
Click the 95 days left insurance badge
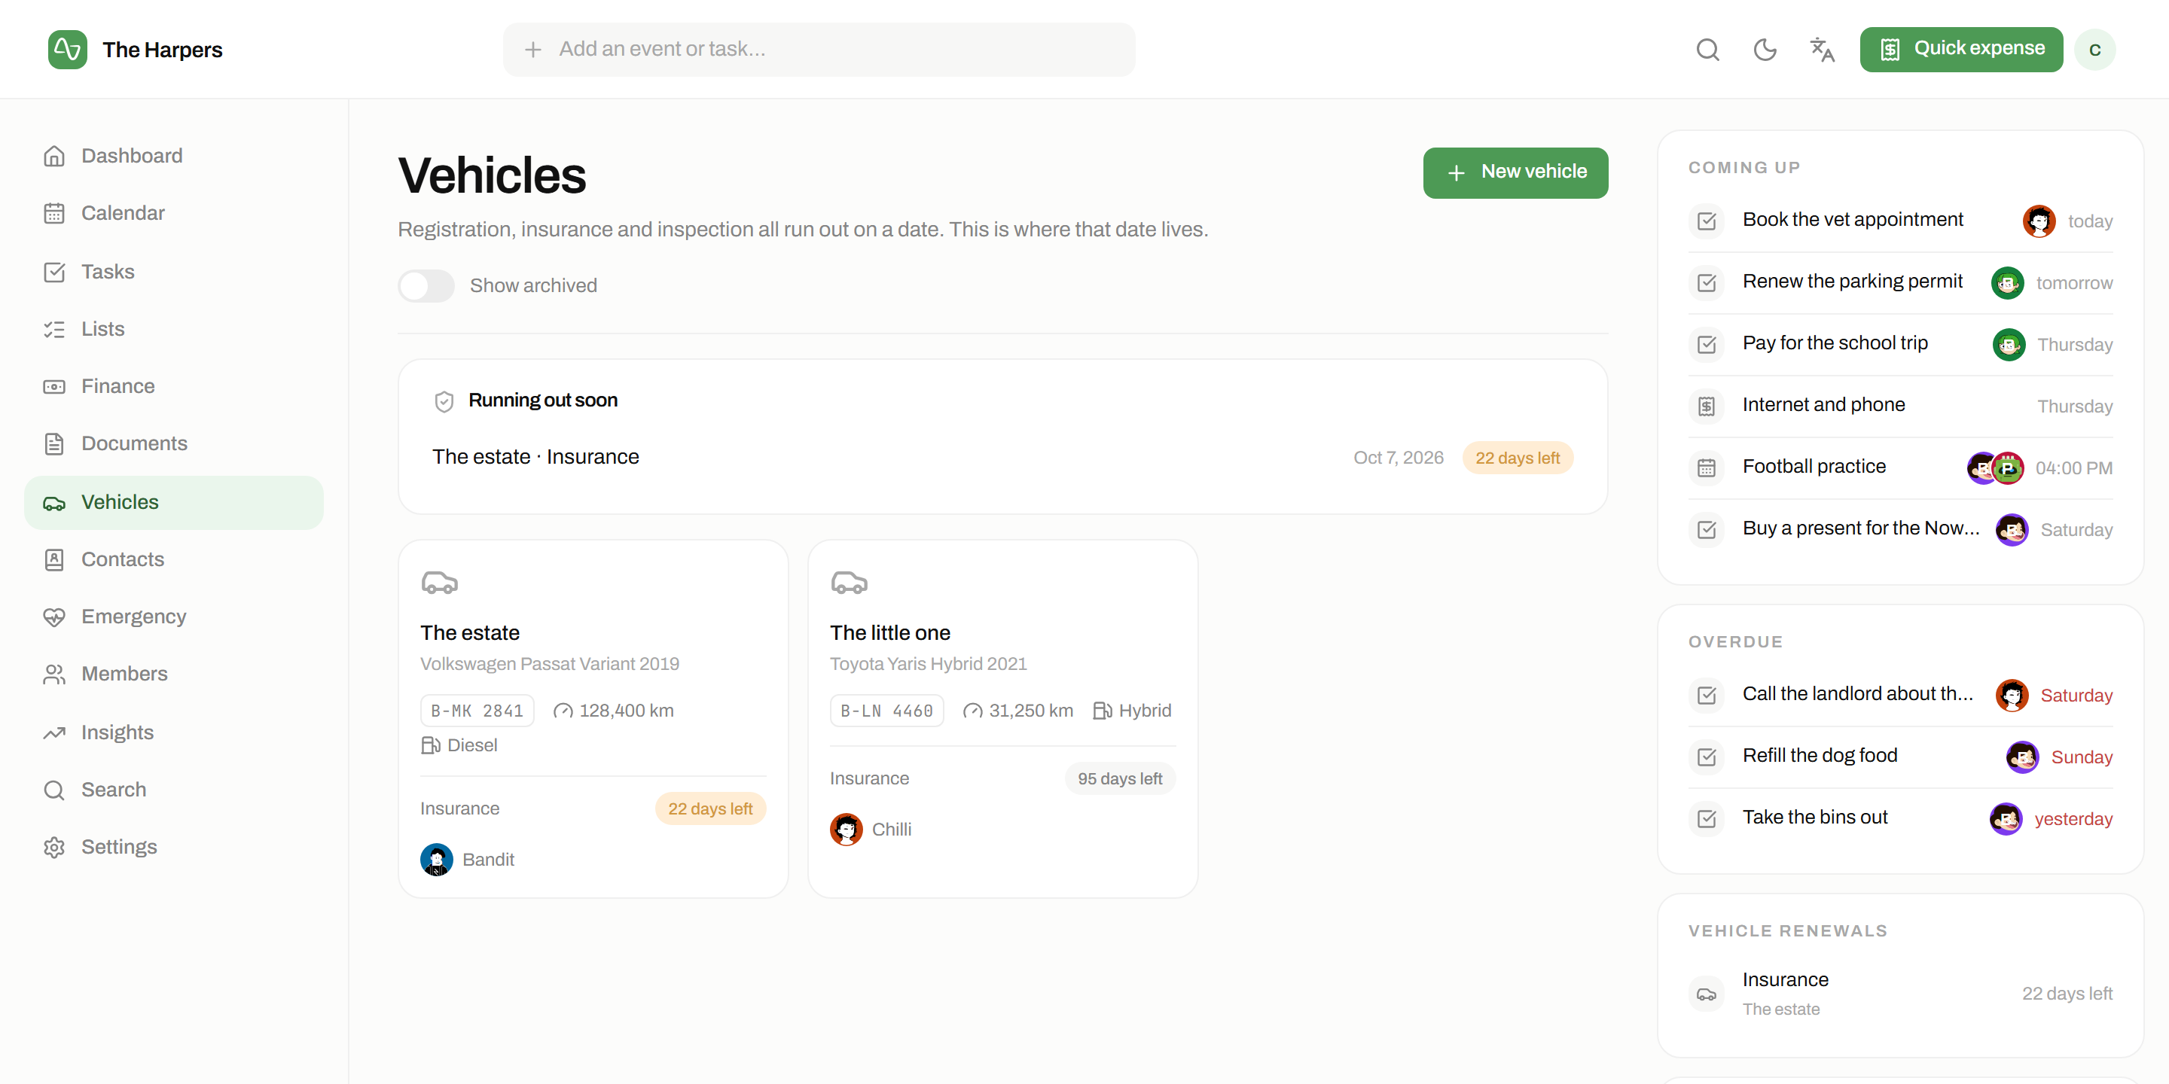pyautogui.click(x=1120, y=778)
